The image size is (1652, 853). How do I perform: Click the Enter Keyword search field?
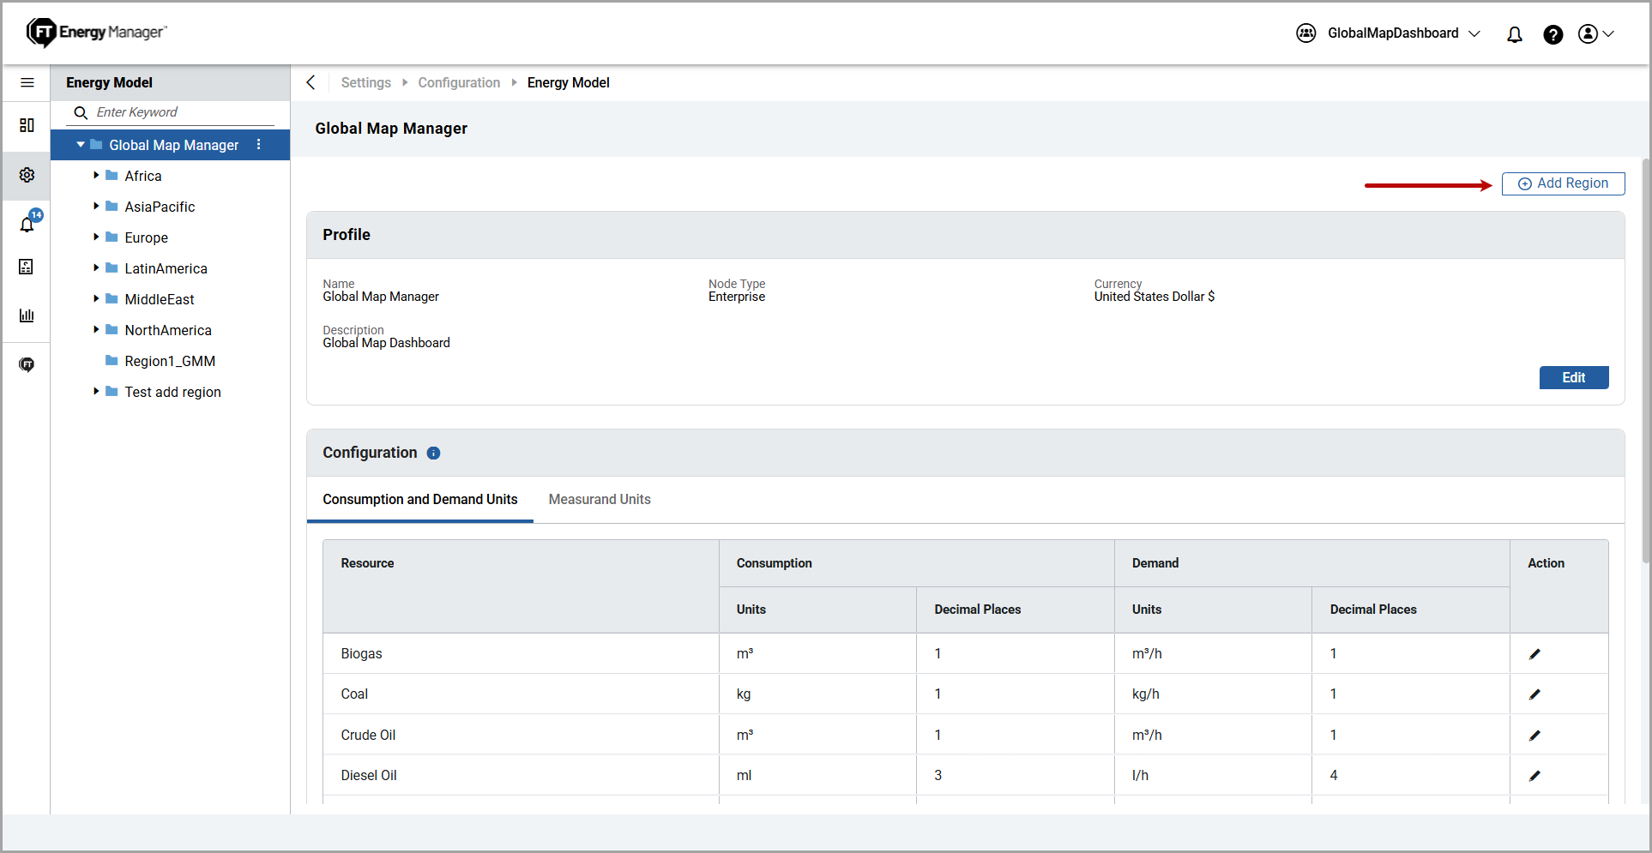(171, 112)
